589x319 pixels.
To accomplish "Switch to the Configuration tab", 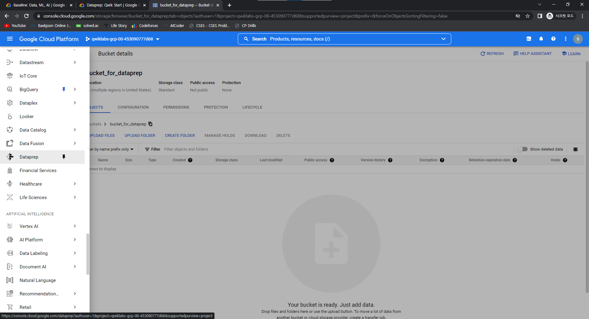I will [133, 107].
